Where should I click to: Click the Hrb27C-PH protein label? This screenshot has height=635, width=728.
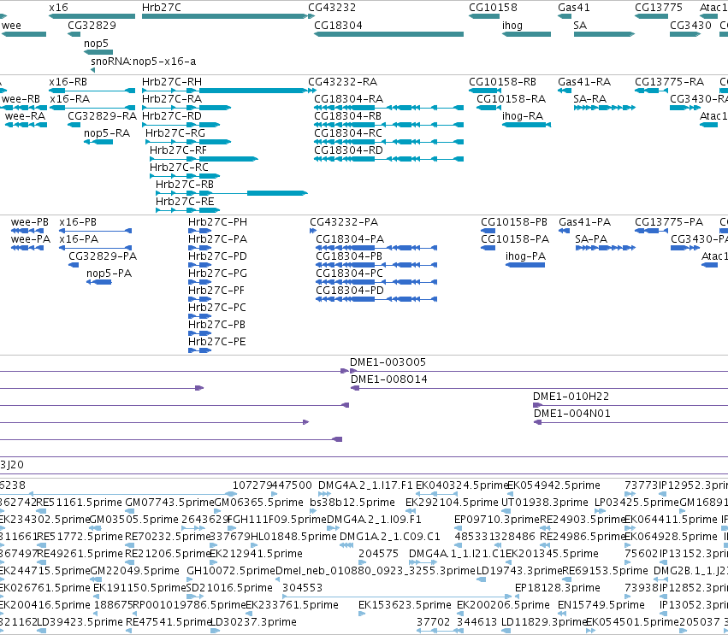tap(218, 222)
